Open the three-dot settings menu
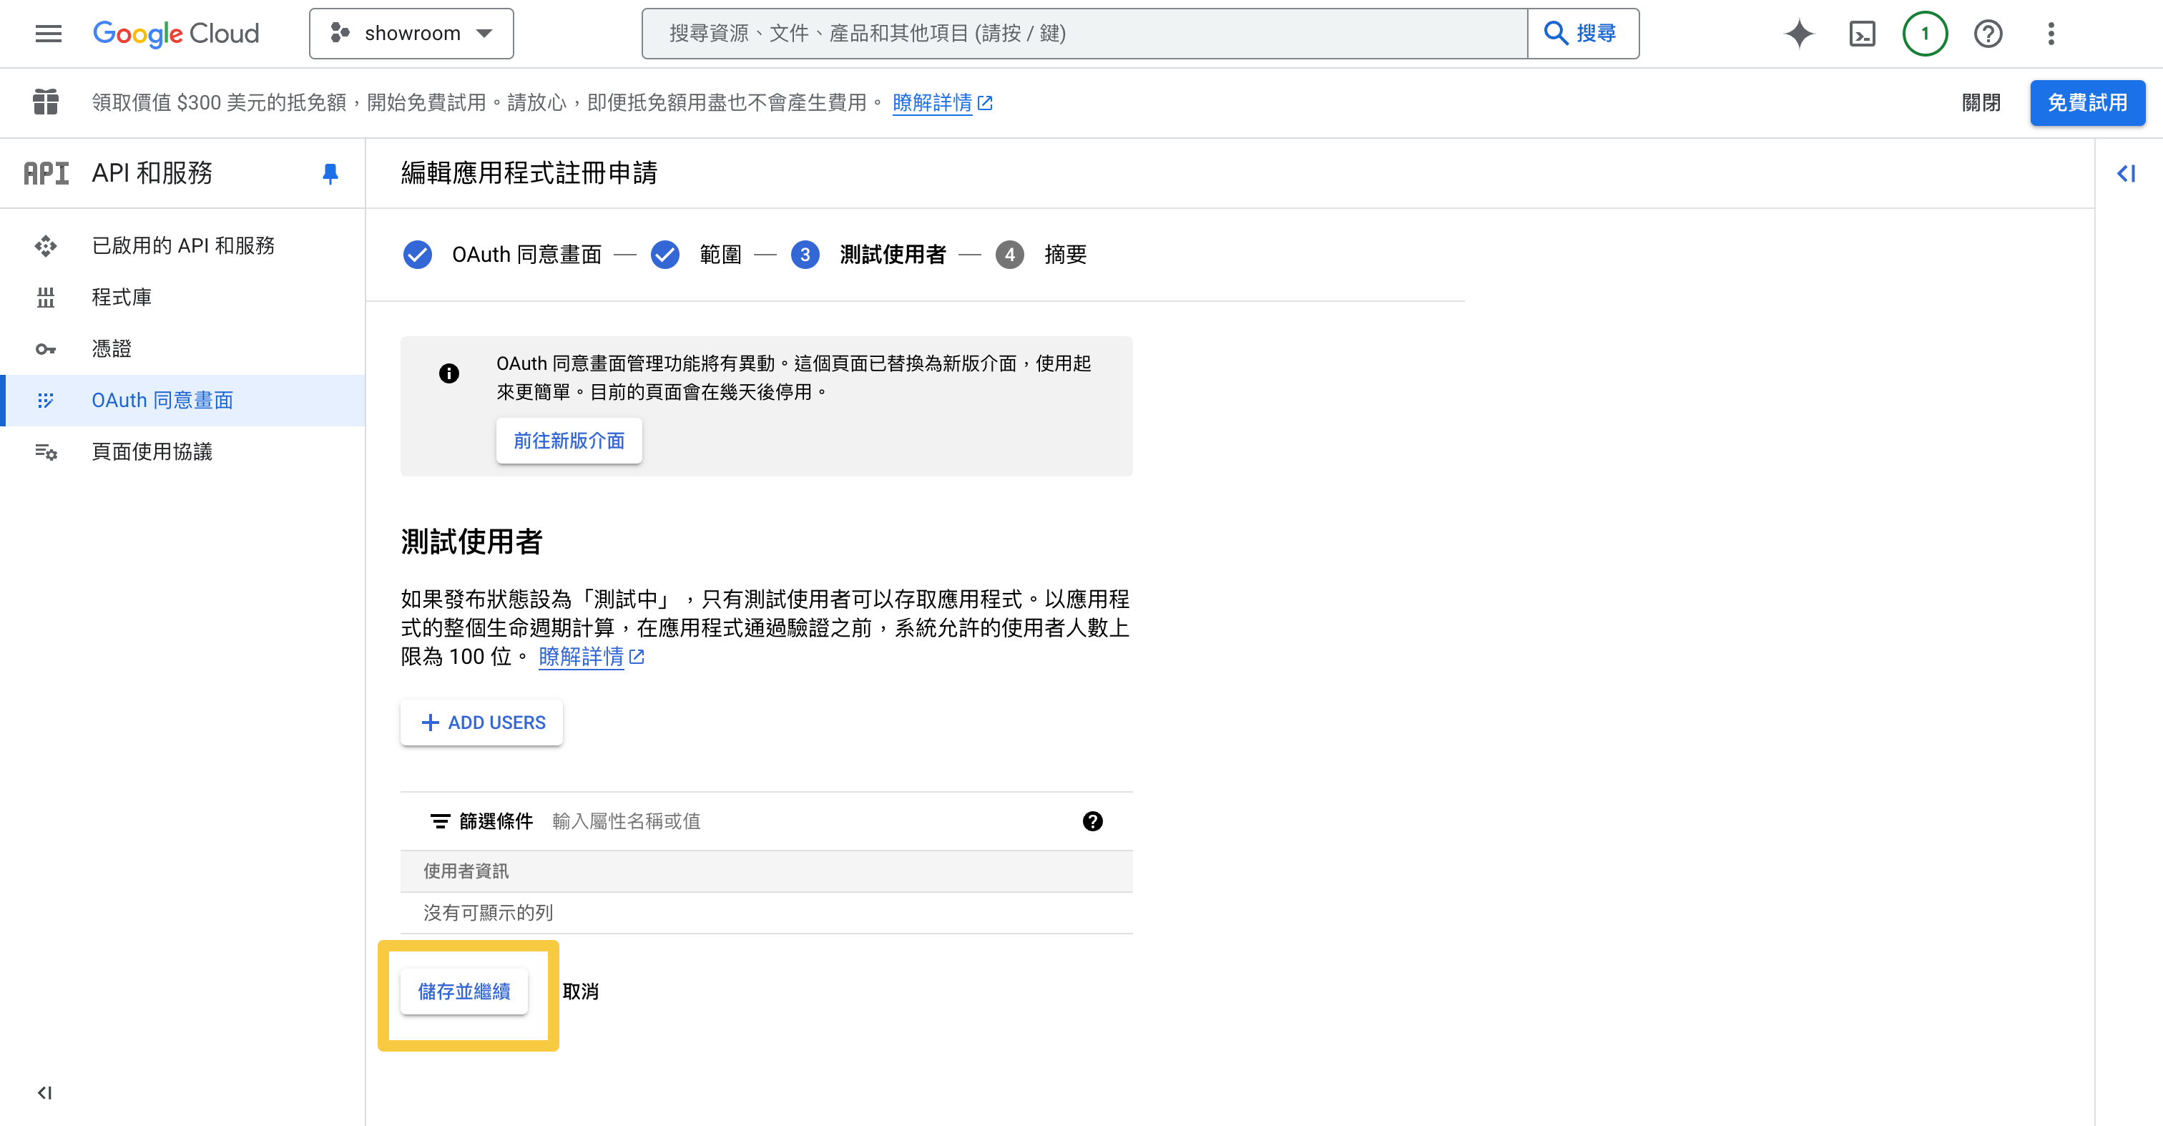The image size is (2163, 1126). (x=2051, y=34)
